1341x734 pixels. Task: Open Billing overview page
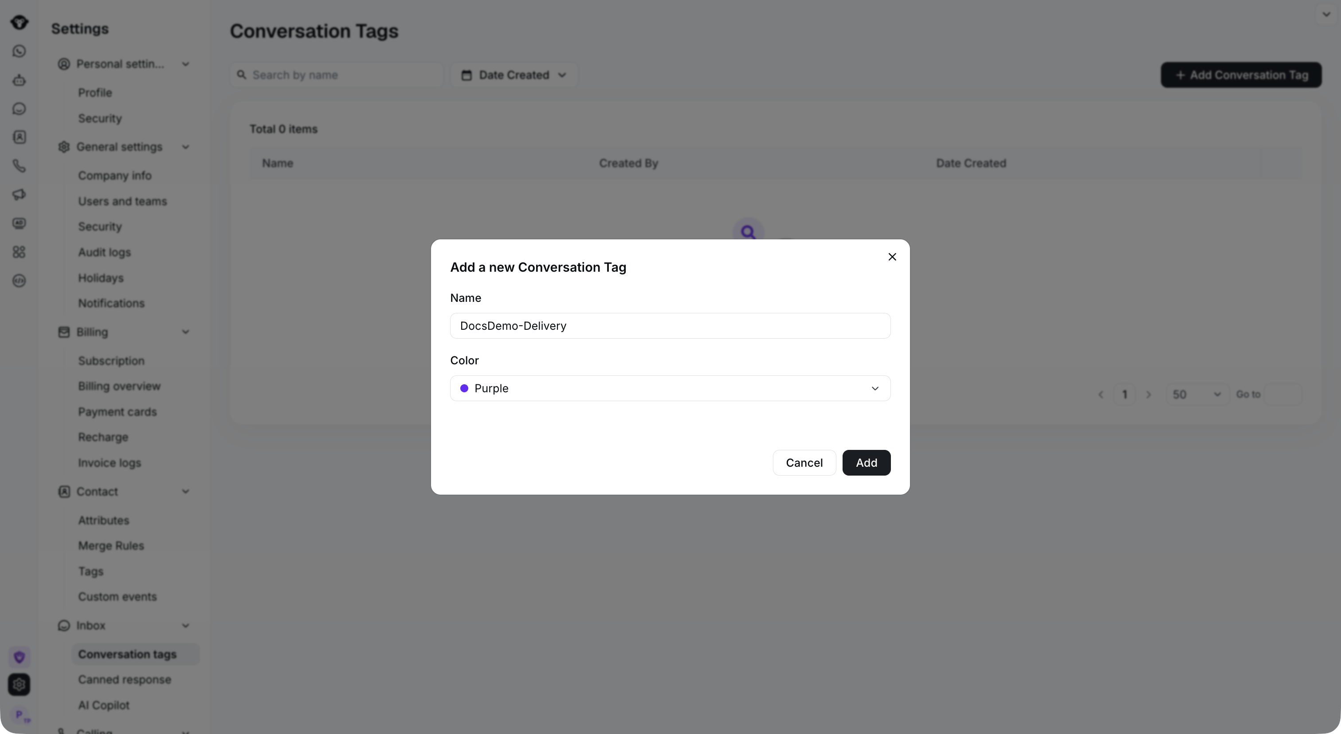click(119, 386)
